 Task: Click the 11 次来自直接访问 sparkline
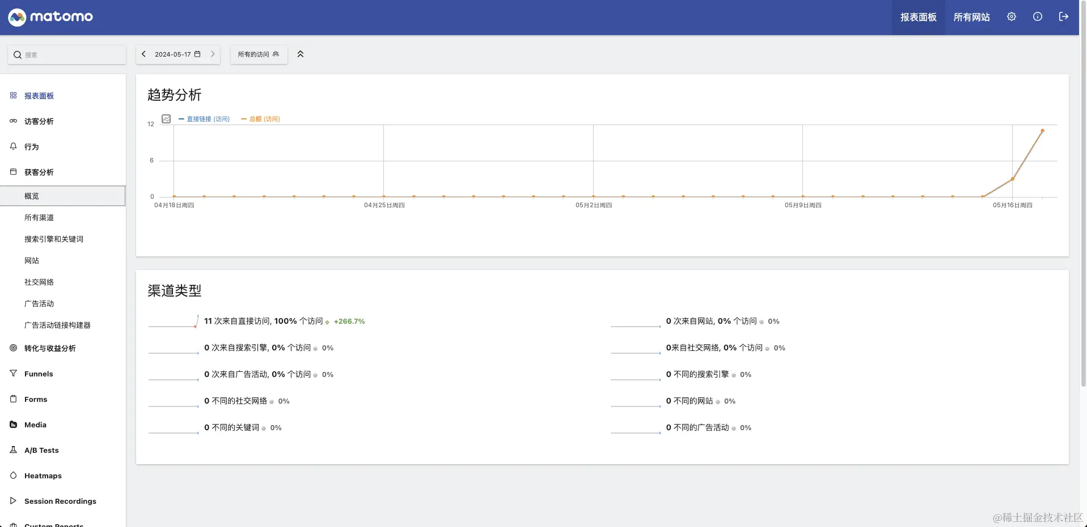[174, 321]
